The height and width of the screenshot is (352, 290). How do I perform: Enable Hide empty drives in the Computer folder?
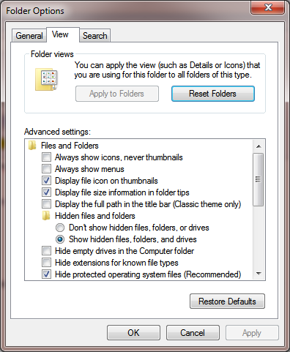point(46,251)
